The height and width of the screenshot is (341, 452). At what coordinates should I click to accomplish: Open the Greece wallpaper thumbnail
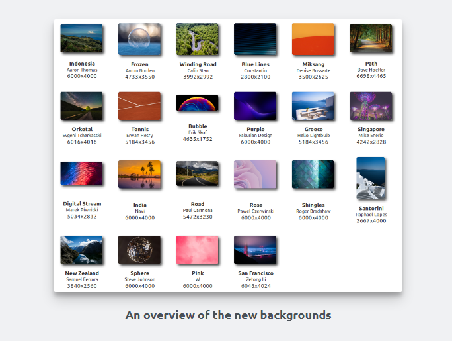pos(313,106)
